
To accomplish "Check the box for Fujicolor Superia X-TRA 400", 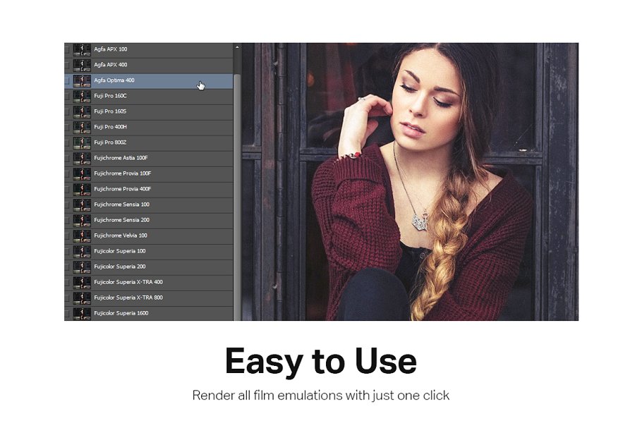I will click(x=68, y=282).
